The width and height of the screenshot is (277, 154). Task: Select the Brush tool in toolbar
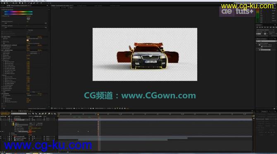tap(28, 3)
